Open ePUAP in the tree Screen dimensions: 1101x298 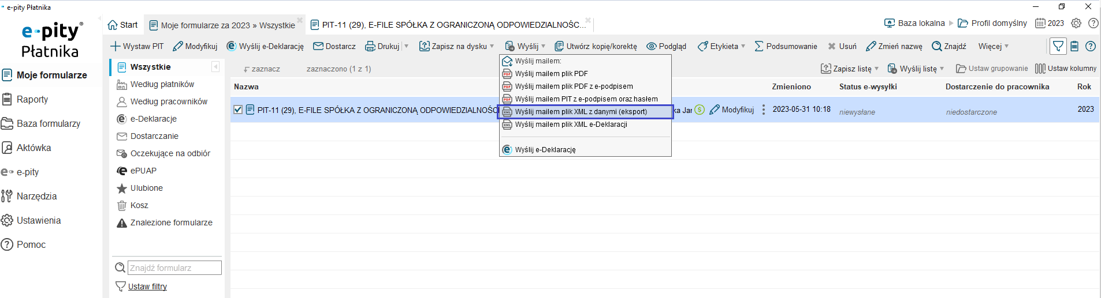point(136,171)
